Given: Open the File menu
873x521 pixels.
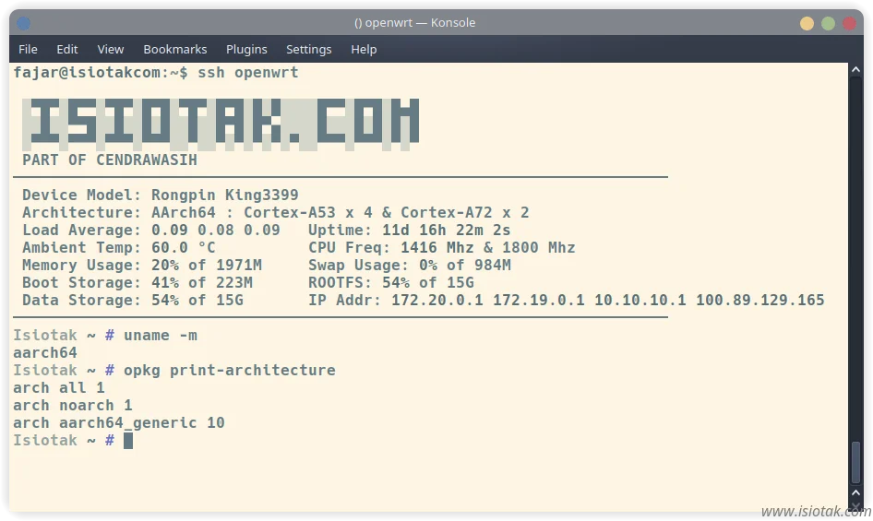Looking at the screenshot, I should point(28,49).
